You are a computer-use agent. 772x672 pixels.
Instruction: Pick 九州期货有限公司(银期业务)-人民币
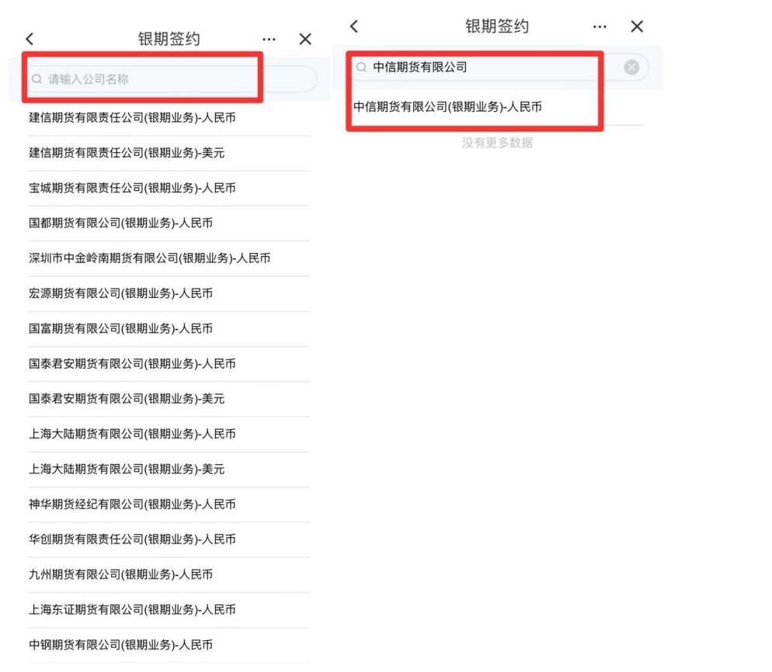[x=169, y=574]
